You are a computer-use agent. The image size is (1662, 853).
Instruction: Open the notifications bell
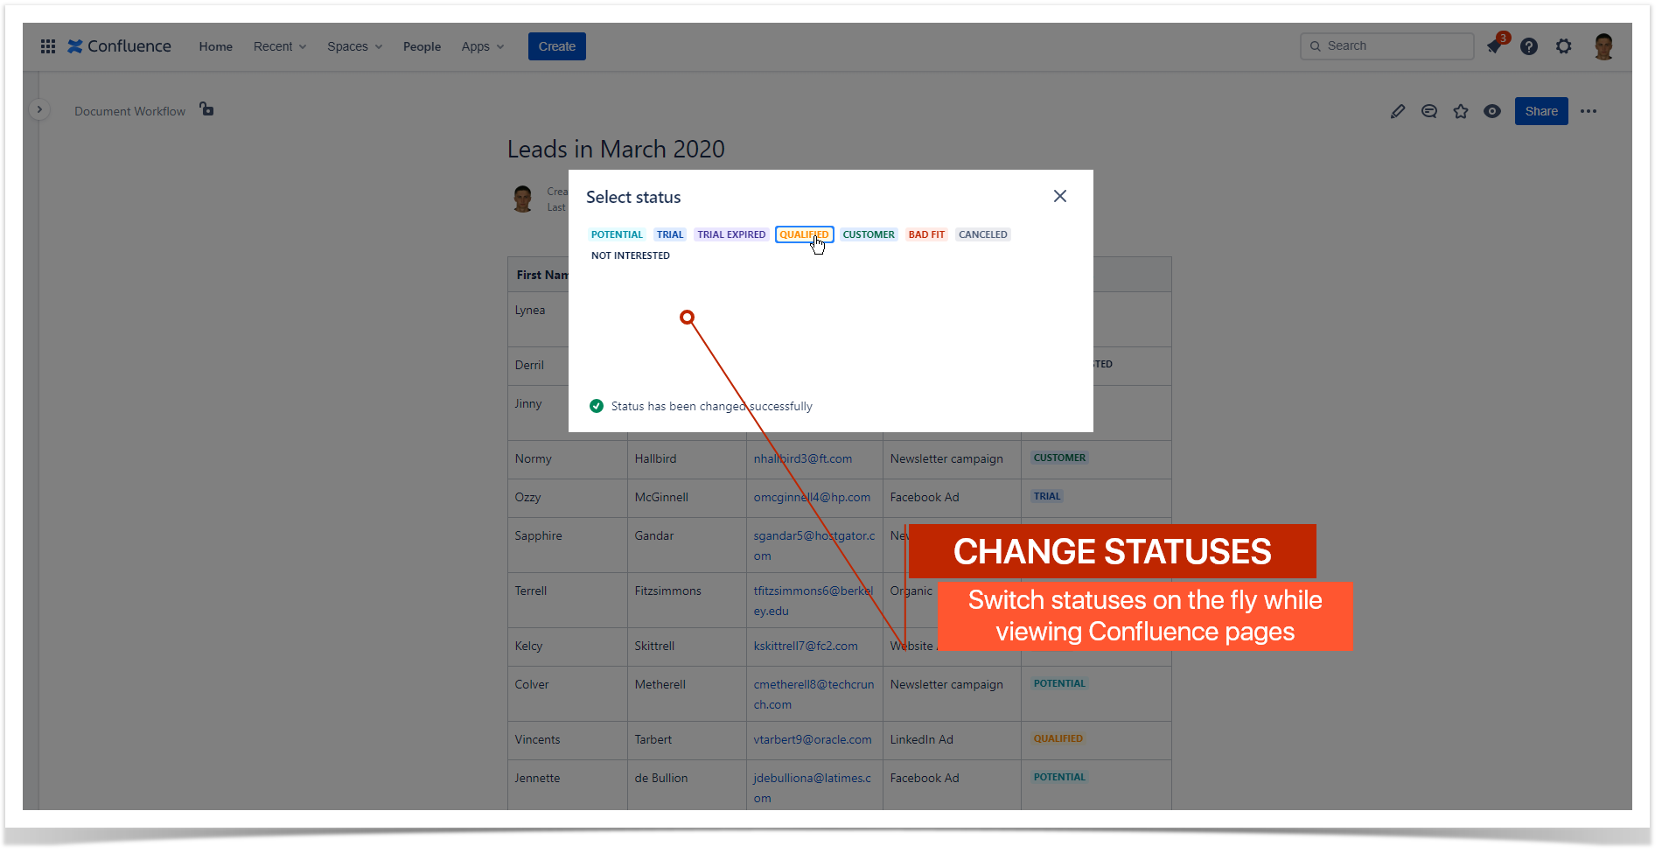click(x=1494, y=45)
